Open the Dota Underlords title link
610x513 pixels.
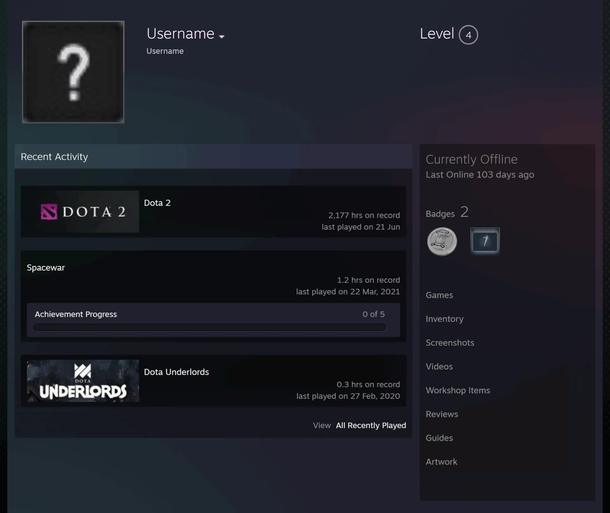pos(176,372)
